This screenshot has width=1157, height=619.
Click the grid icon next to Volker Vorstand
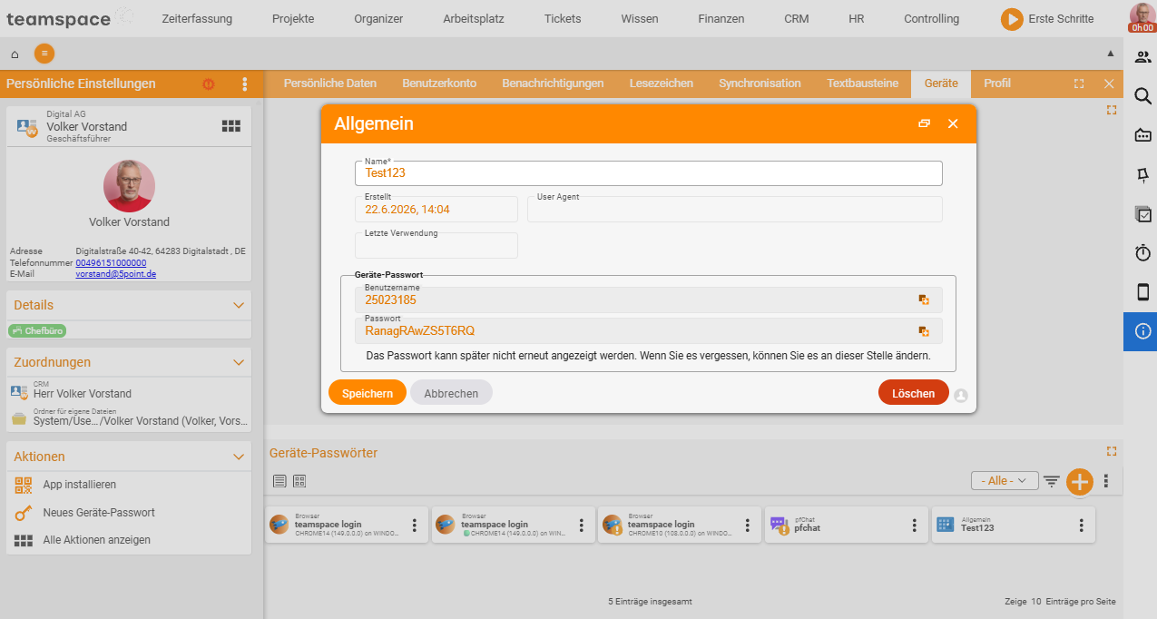(x=231, y=126)
